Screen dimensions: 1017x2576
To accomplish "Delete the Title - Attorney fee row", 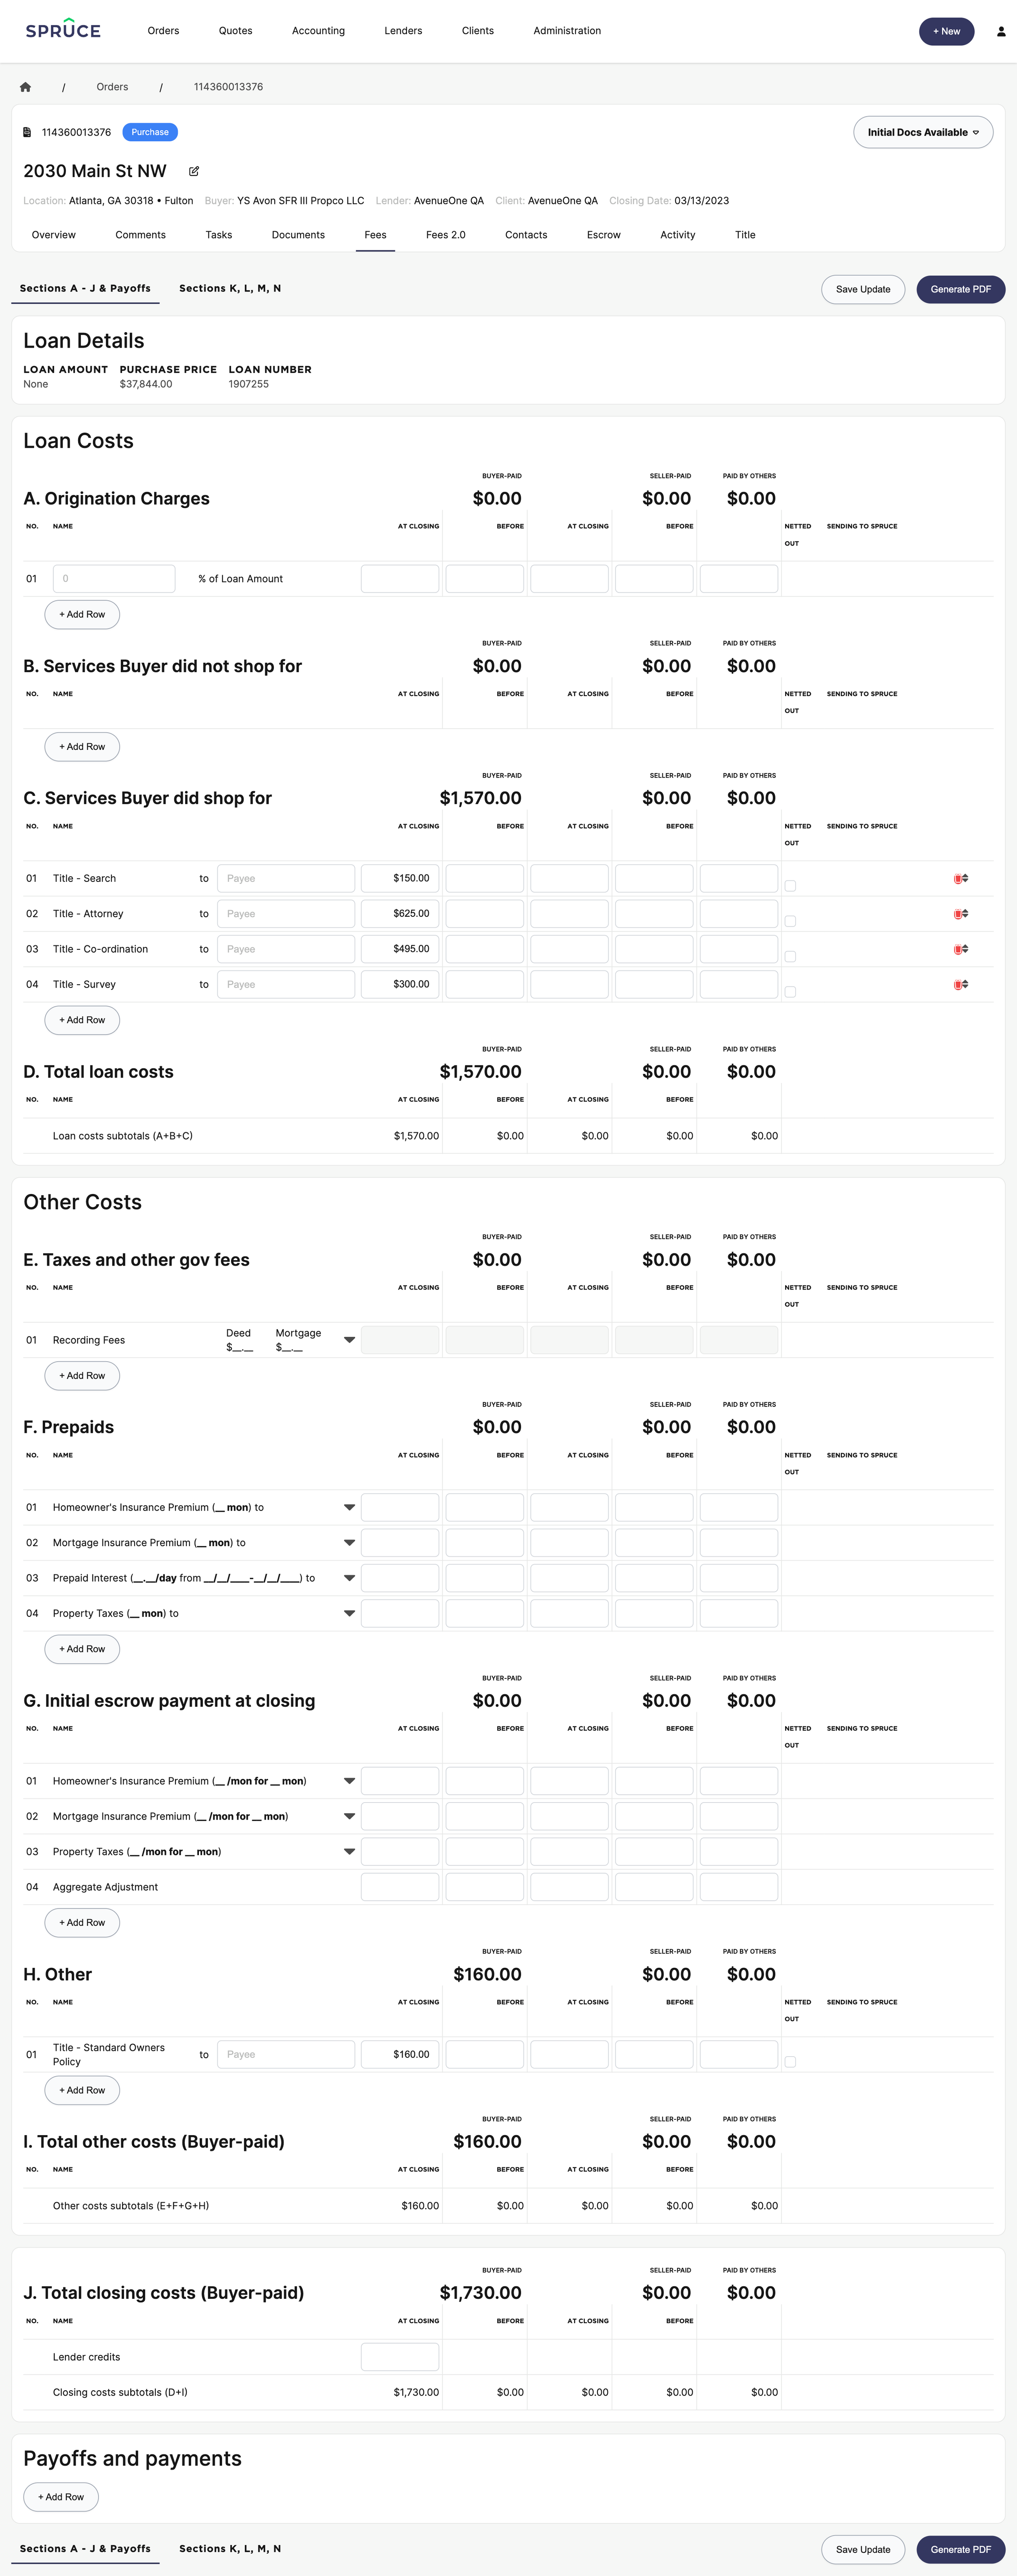I will pos(957,914).
